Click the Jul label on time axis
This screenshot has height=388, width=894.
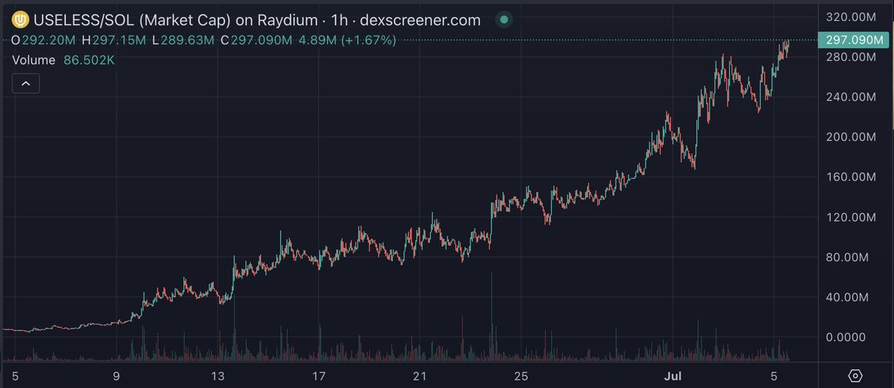coord(673,376)
